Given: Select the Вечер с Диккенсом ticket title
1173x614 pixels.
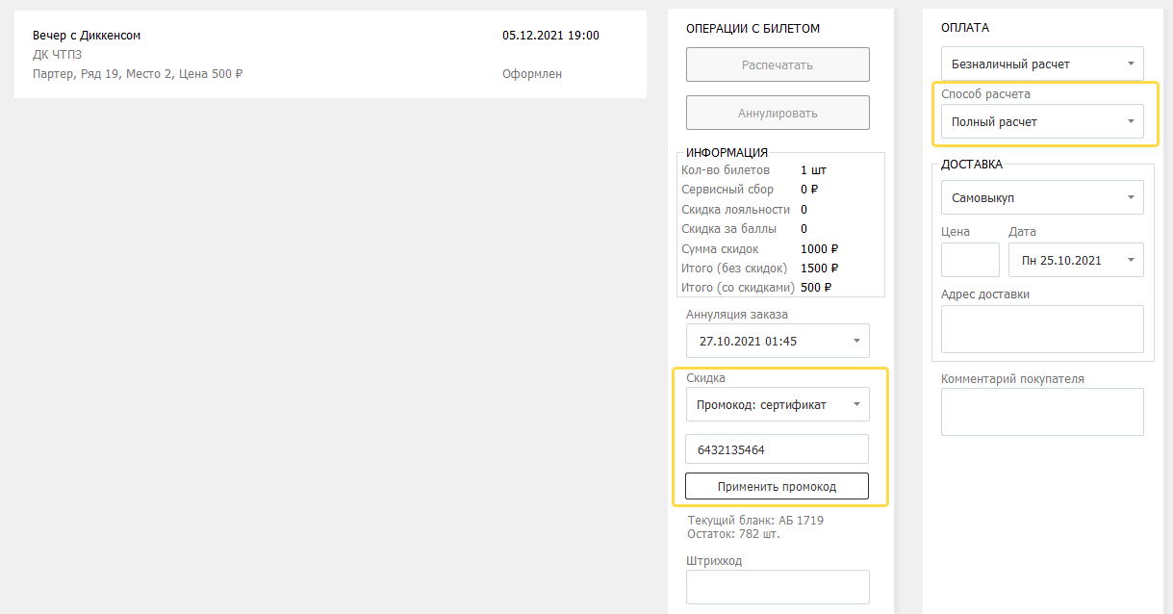Looking at the screenshot, I should pos(87,36).
